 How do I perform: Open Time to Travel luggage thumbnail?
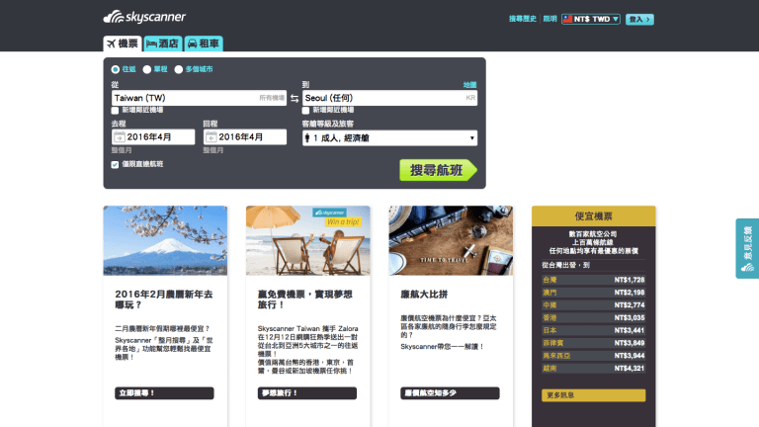coord(451,240)
